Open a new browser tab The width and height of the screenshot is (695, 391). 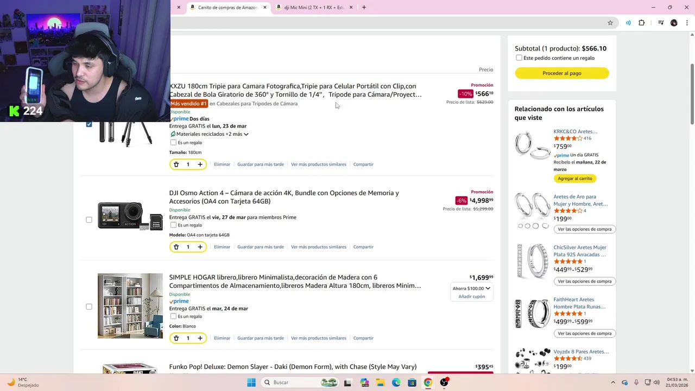click(364, 8)
